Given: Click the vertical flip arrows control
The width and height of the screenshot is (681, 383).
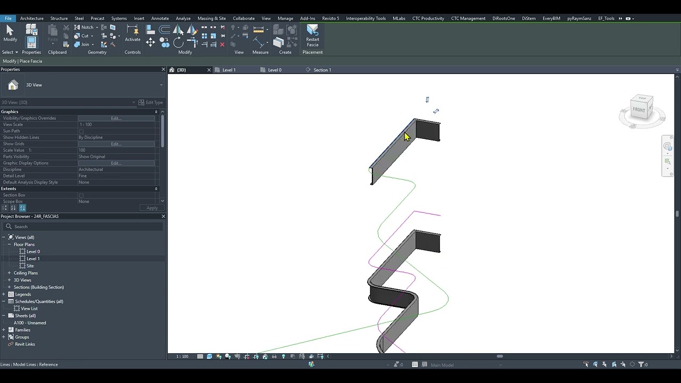Looking at the screenshot, I should 427,99.
